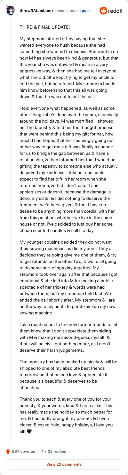Screen dimensions: 128x475
Task: Open the '22 replies' label
Action: point(58,452)
